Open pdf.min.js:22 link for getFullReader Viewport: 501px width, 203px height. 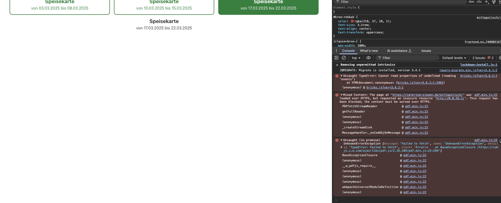click(x=417, y=111)
